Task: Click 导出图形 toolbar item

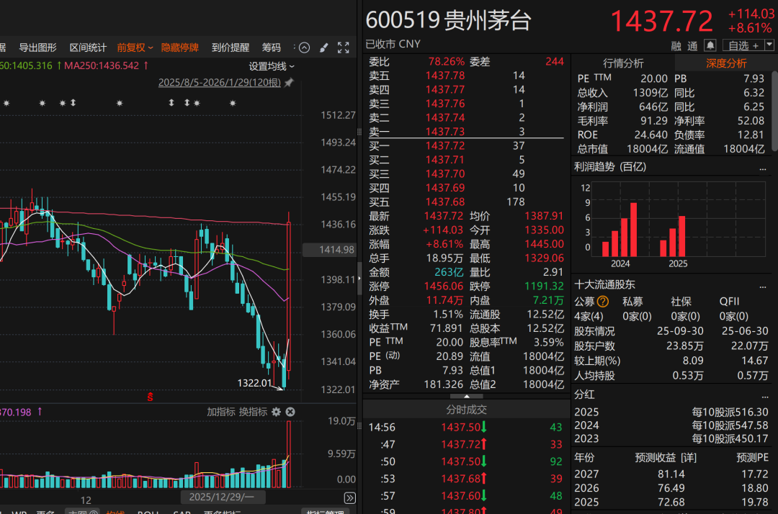Action: tap(37, 48)
